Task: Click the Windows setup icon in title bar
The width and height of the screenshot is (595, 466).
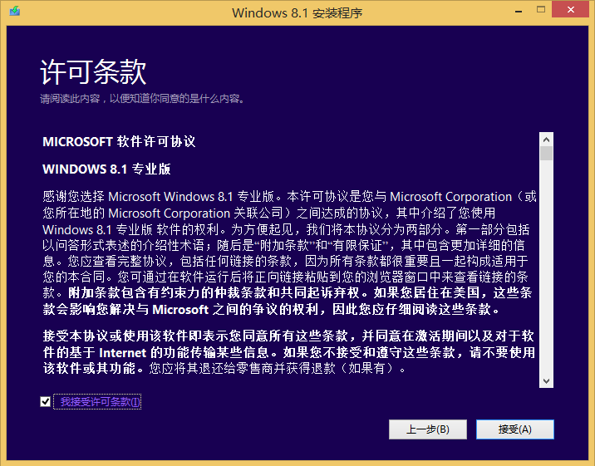Action: point(15,11)
